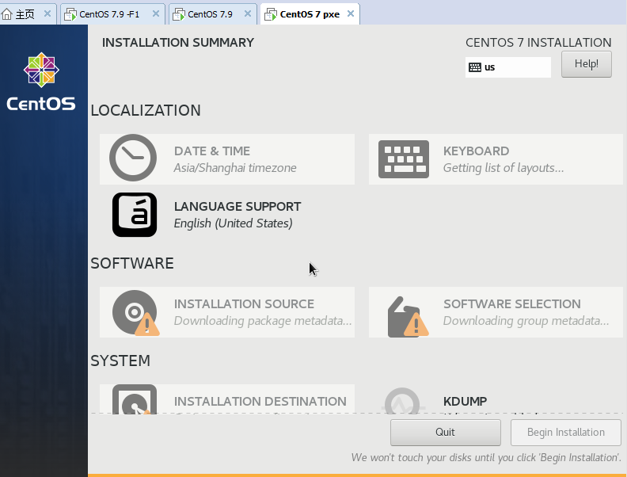Viewport: 627px width, 477px height.
Task: Open Date & Time clock icon
Action: tap(133, 158)
